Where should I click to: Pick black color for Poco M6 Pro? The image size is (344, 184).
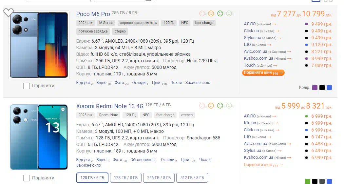tap(322, 88)
